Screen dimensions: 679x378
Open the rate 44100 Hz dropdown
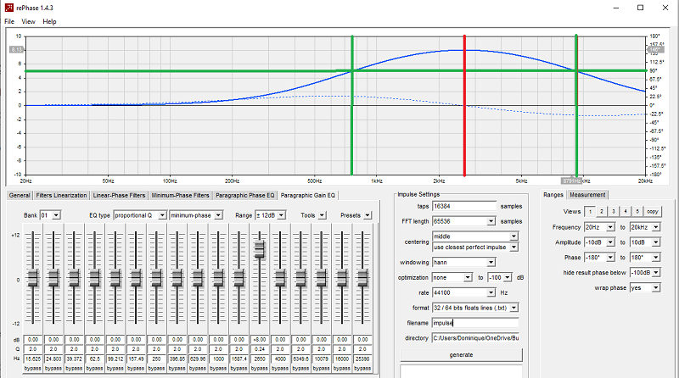tap(491, 292)
